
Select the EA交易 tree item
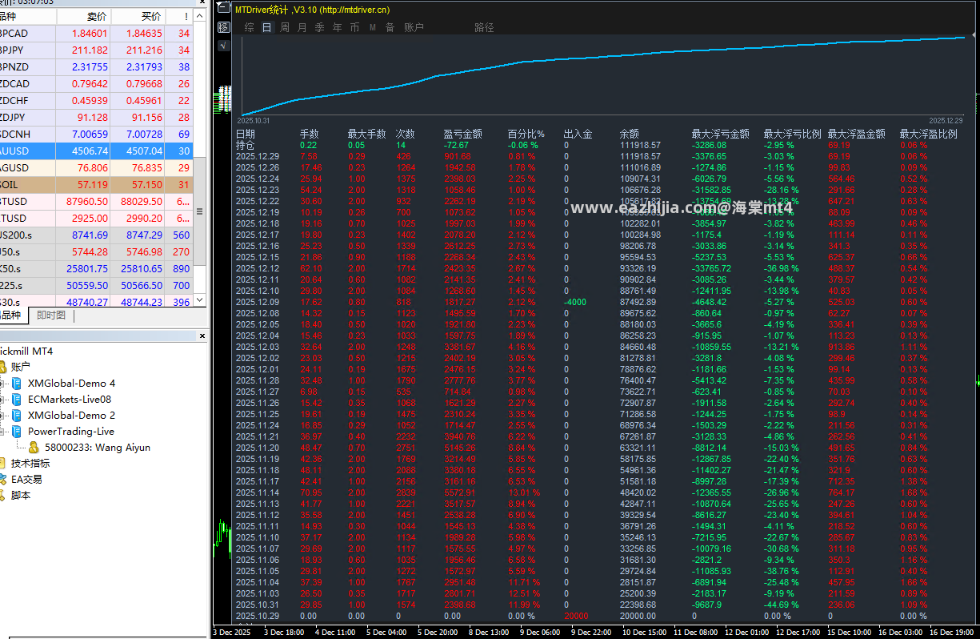click(x=26, y=479)
